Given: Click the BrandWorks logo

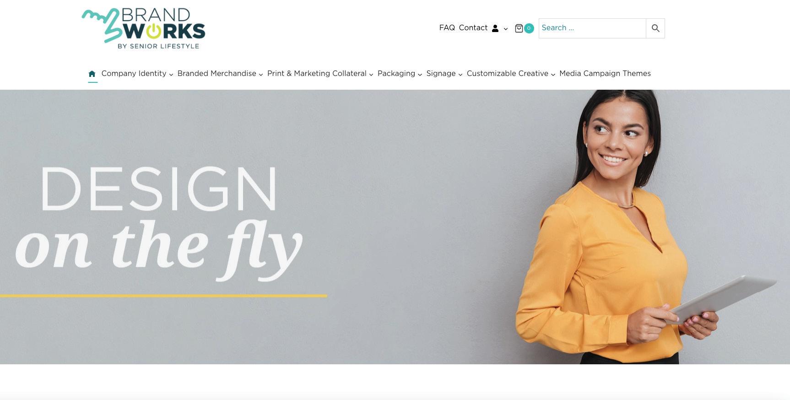Looking at the screenshot, I should tap(143, 28).
